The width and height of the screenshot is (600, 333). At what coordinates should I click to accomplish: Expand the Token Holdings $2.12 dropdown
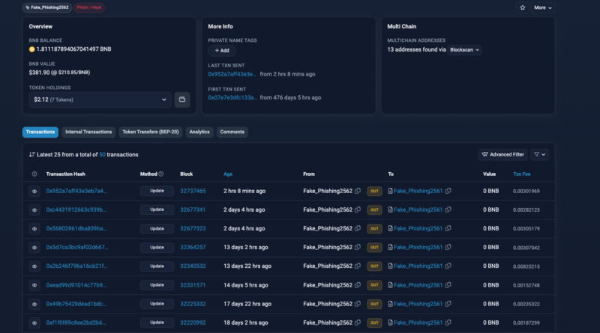tap(100, 99)
